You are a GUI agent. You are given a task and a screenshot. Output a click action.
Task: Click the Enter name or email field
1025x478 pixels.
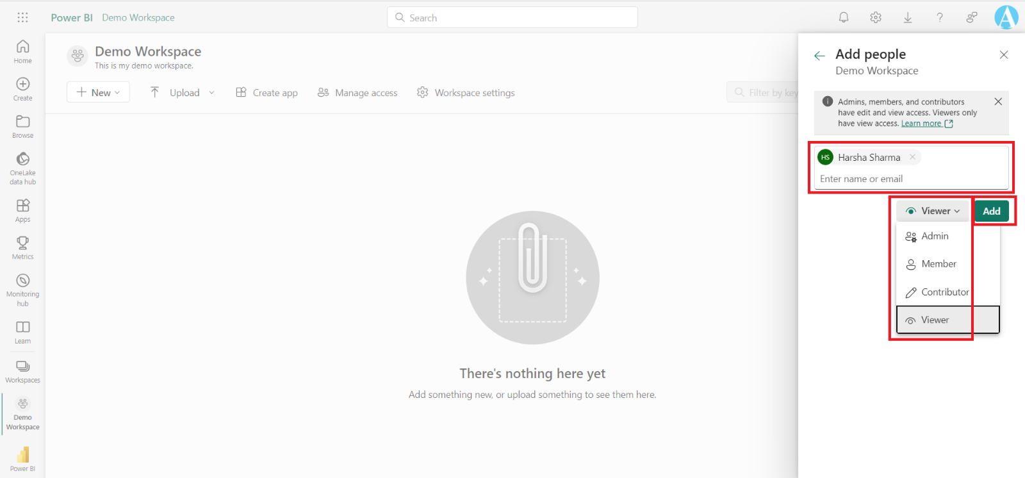[910, 179]
